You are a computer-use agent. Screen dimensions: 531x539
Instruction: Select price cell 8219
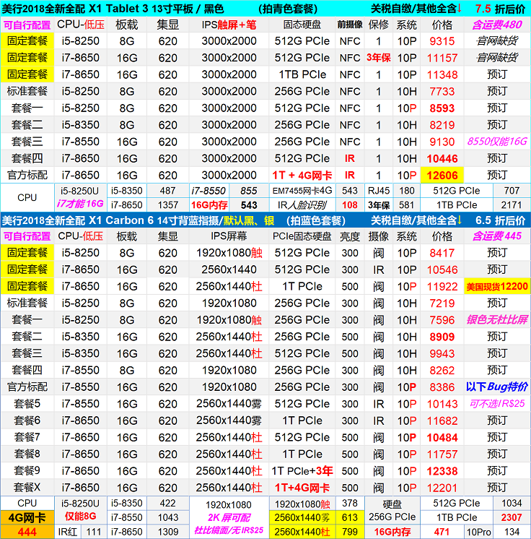[442, 125]
